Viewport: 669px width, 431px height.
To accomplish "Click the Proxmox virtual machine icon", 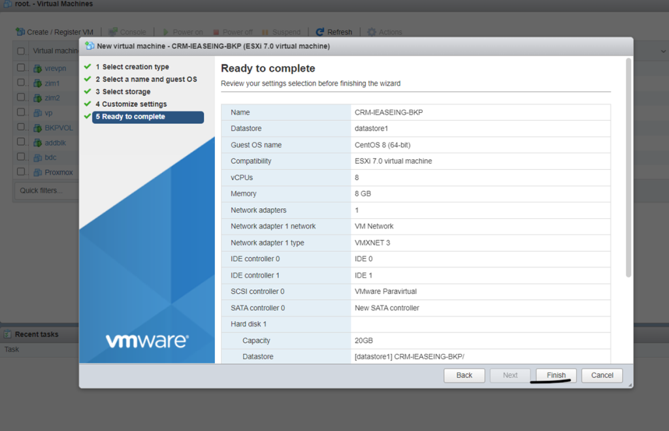I will click(37, 172).
